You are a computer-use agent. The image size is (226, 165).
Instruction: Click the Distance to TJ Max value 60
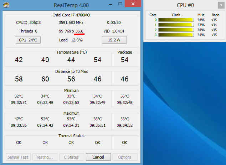(x=45, y=79)
